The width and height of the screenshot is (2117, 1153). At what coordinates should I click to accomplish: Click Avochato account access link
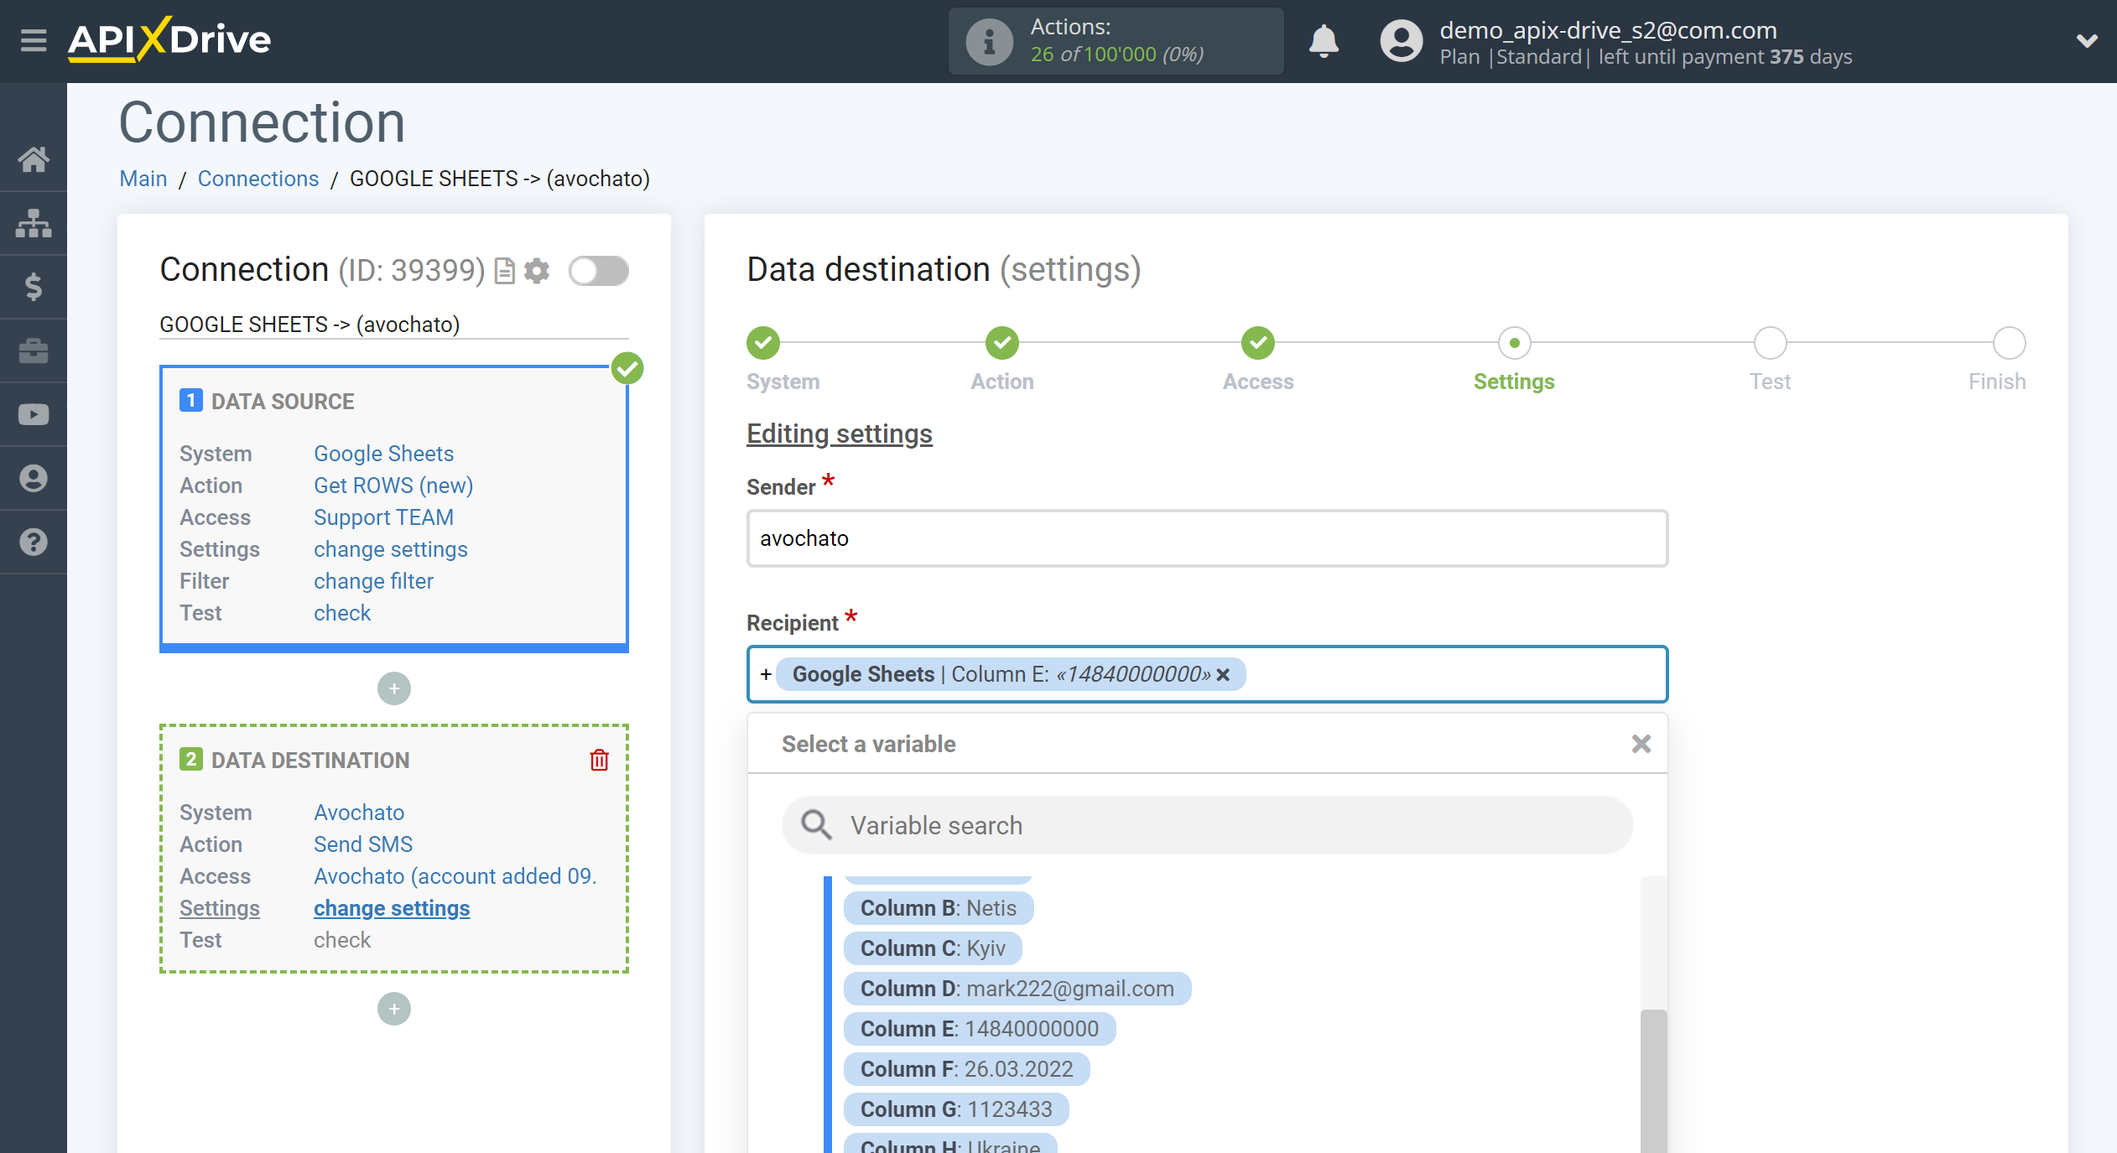click(455, 876)
